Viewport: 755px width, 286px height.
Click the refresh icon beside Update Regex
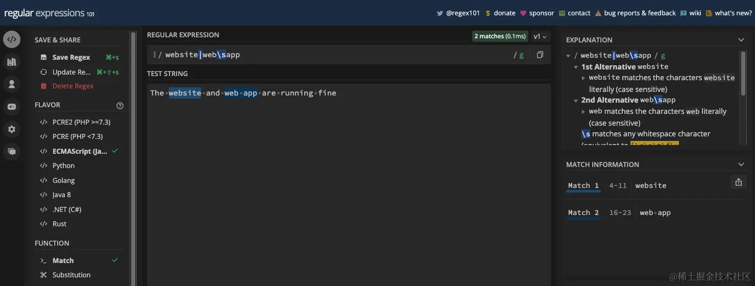pyautogui.click(x=43, y=72)
